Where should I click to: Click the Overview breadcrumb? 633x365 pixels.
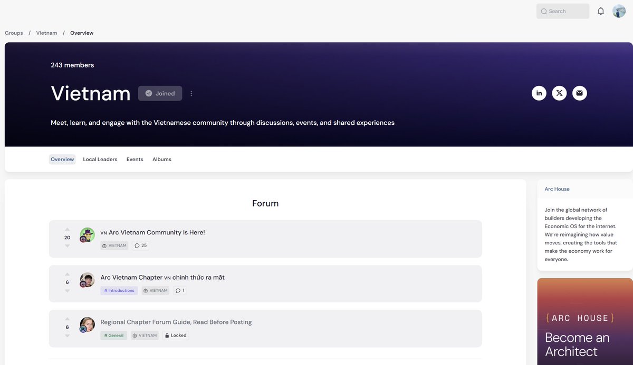click(x=82, y=33)
